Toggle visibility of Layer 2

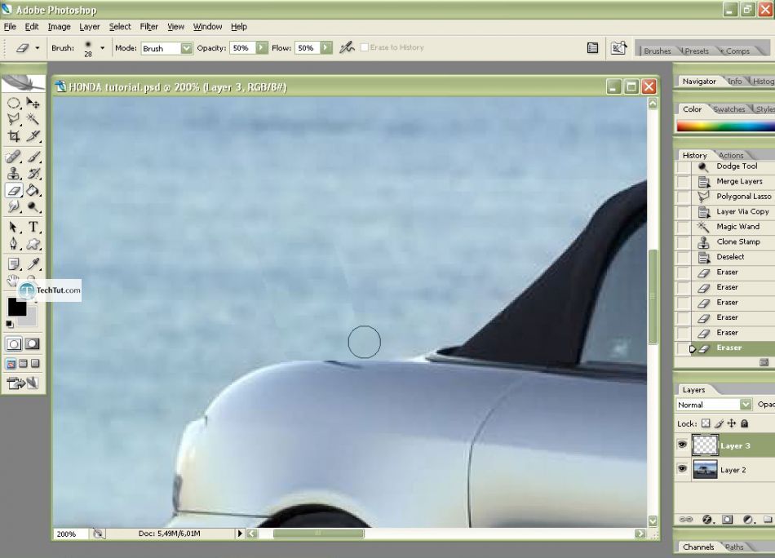click(682, 469)
